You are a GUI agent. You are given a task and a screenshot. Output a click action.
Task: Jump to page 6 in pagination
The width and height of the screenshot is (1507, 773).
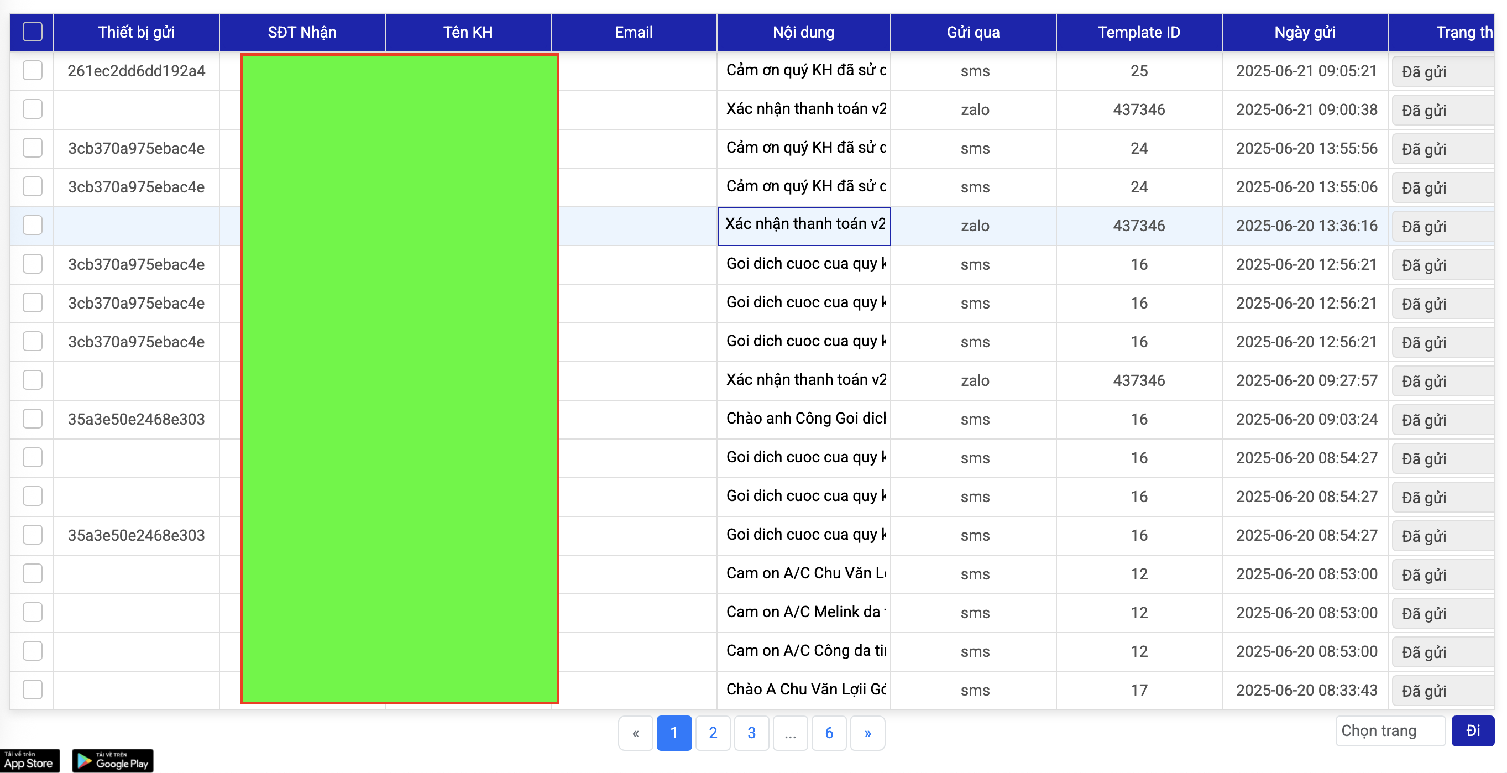tap(828, 733)
